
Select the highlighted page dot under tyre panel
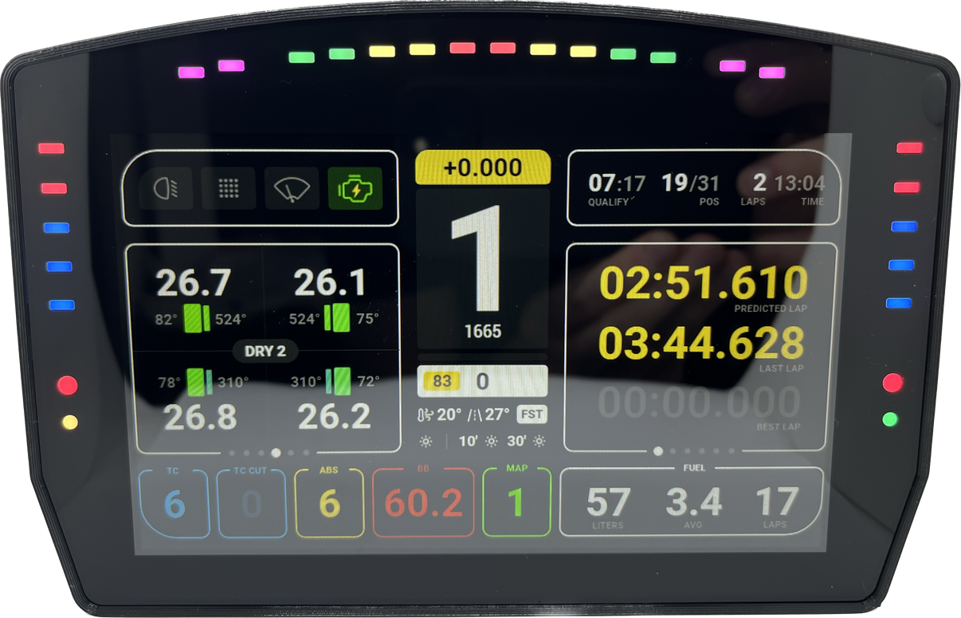276,452
